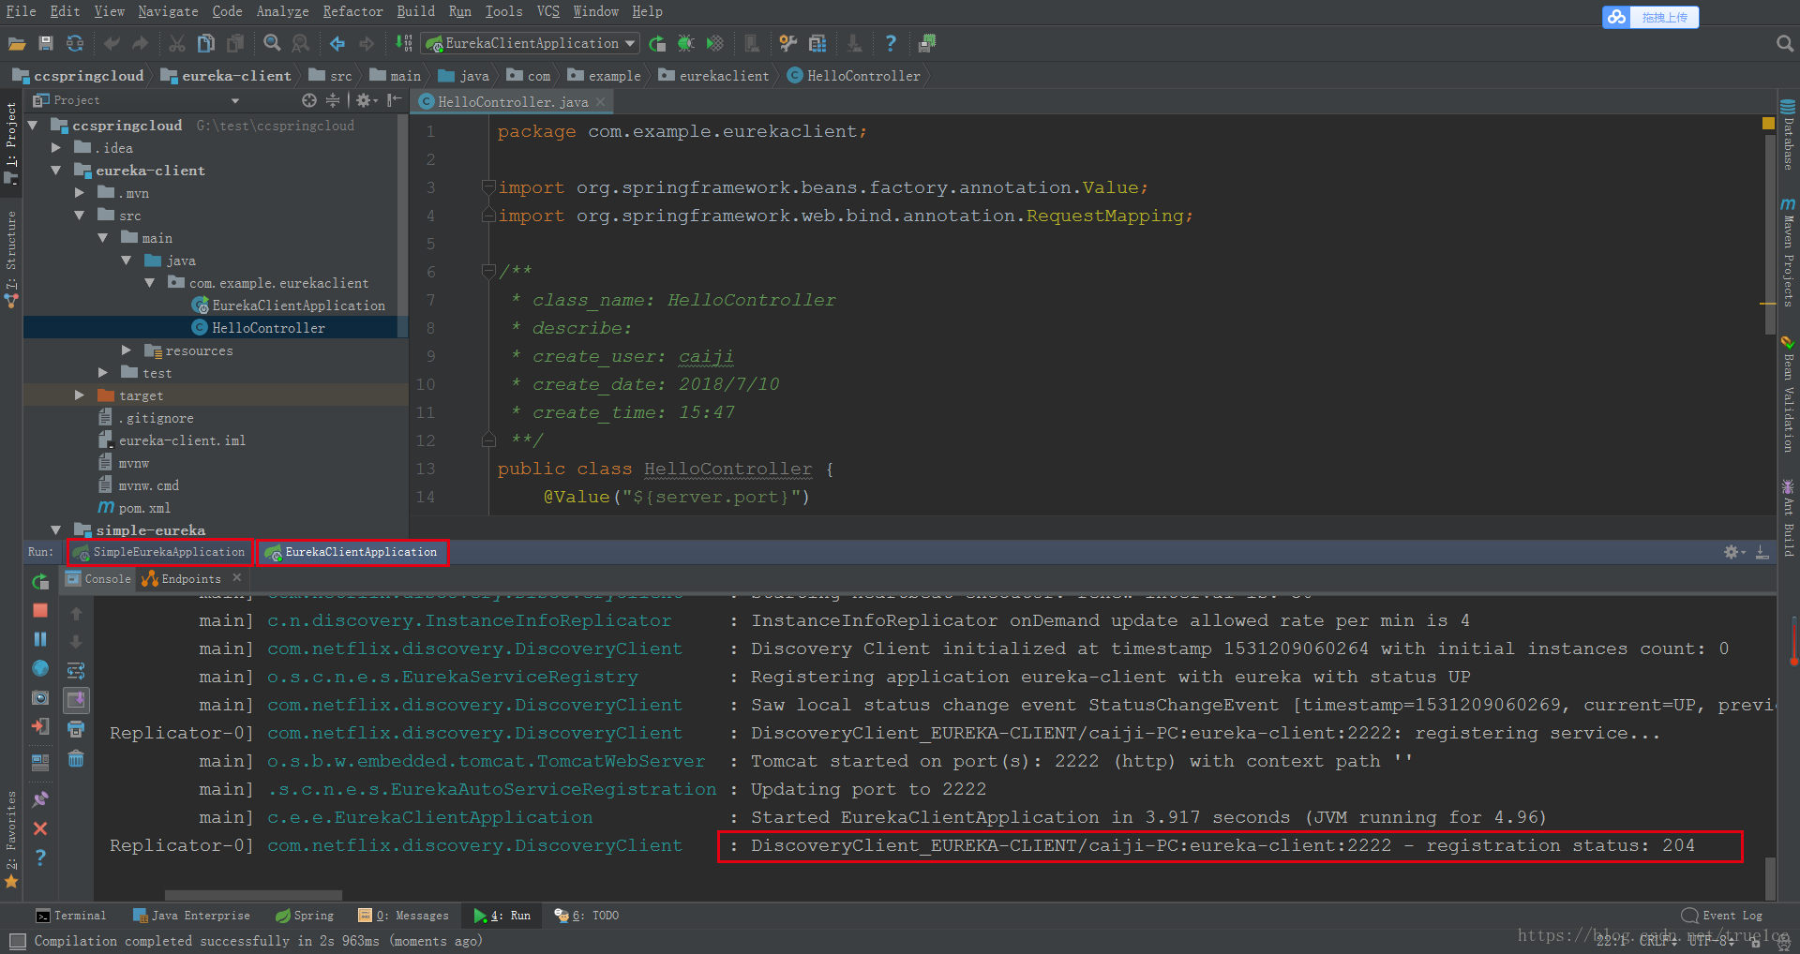Hide the Project panel using hide icon
Viewport: 1800px width, 954px height.
tap(395, 100)
